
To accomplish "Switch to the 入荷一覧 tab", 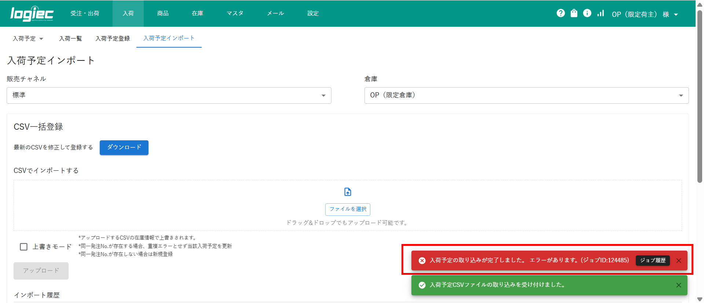I will [x=70, y=38].
